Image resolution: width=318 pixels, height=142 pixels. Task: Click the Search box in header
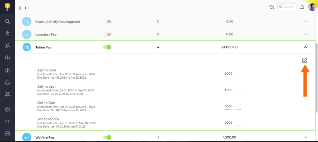(x=286, y=7)
